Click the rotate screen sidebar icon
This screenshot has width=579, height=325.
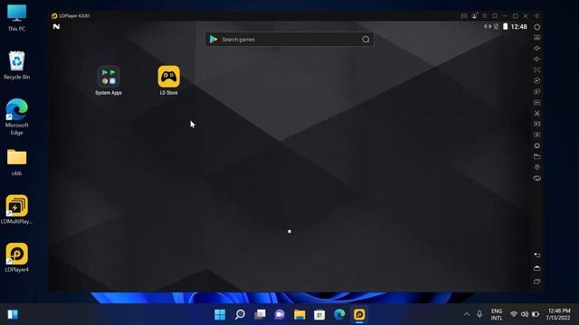(x=536, y=178)
